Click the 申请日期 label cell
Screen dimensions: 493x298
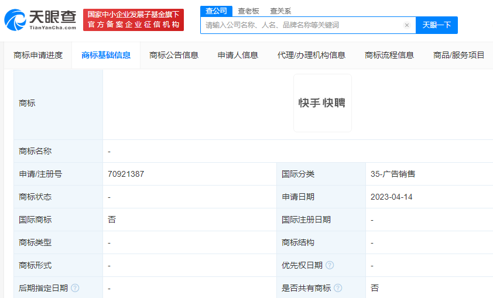pyautogui.click(x=321, y=197)
